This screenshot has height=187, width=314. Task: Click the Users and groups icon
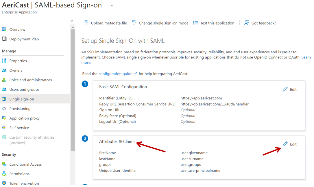[x=4, y=89]
